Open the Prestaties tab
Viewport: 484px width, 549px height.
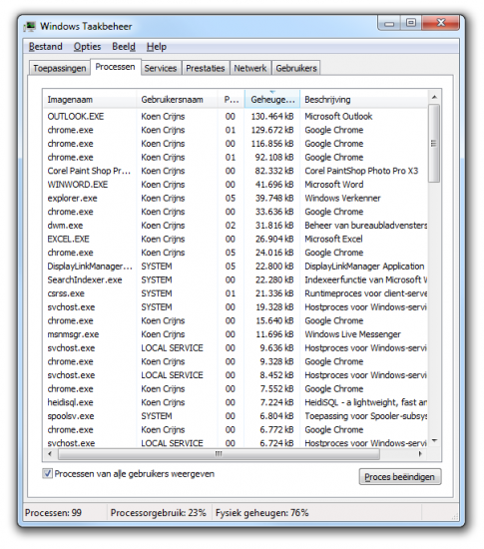[x=206, y=68]
